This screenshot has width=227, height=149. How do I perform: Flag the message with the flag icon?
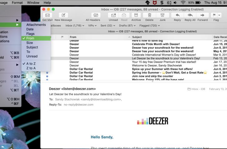click(x=214, y=15)
